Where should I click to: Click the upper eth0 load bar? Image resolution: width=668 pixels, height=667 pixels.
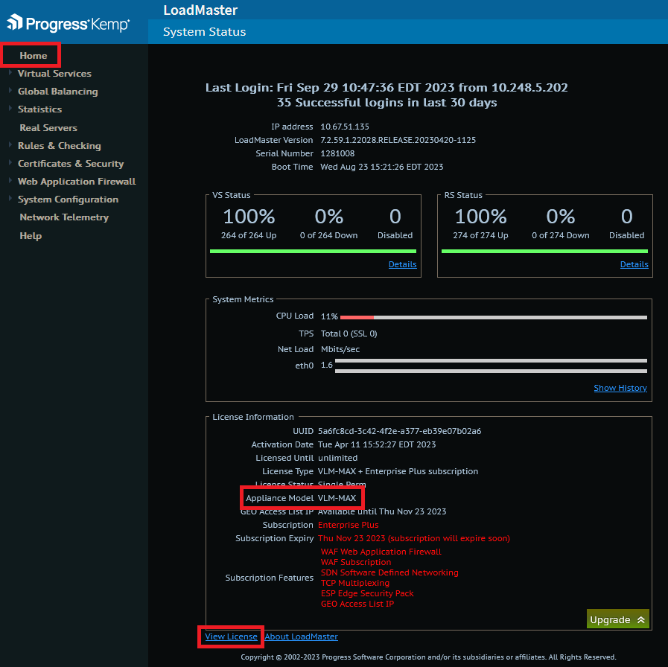pos(492,361)
